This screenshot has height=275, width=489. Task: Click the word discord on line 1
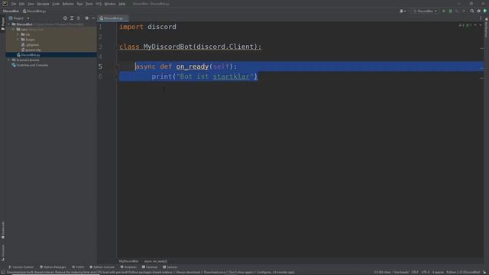point(162,27)
